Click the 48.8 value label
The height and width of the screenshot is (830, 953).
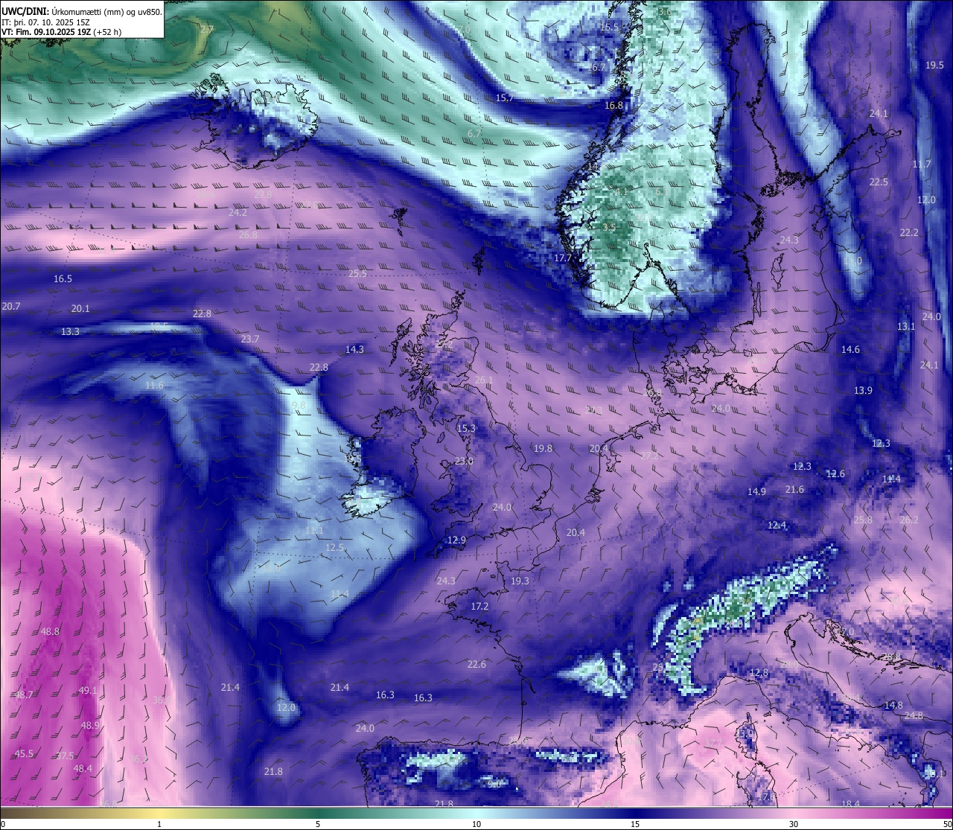(50, 632)
